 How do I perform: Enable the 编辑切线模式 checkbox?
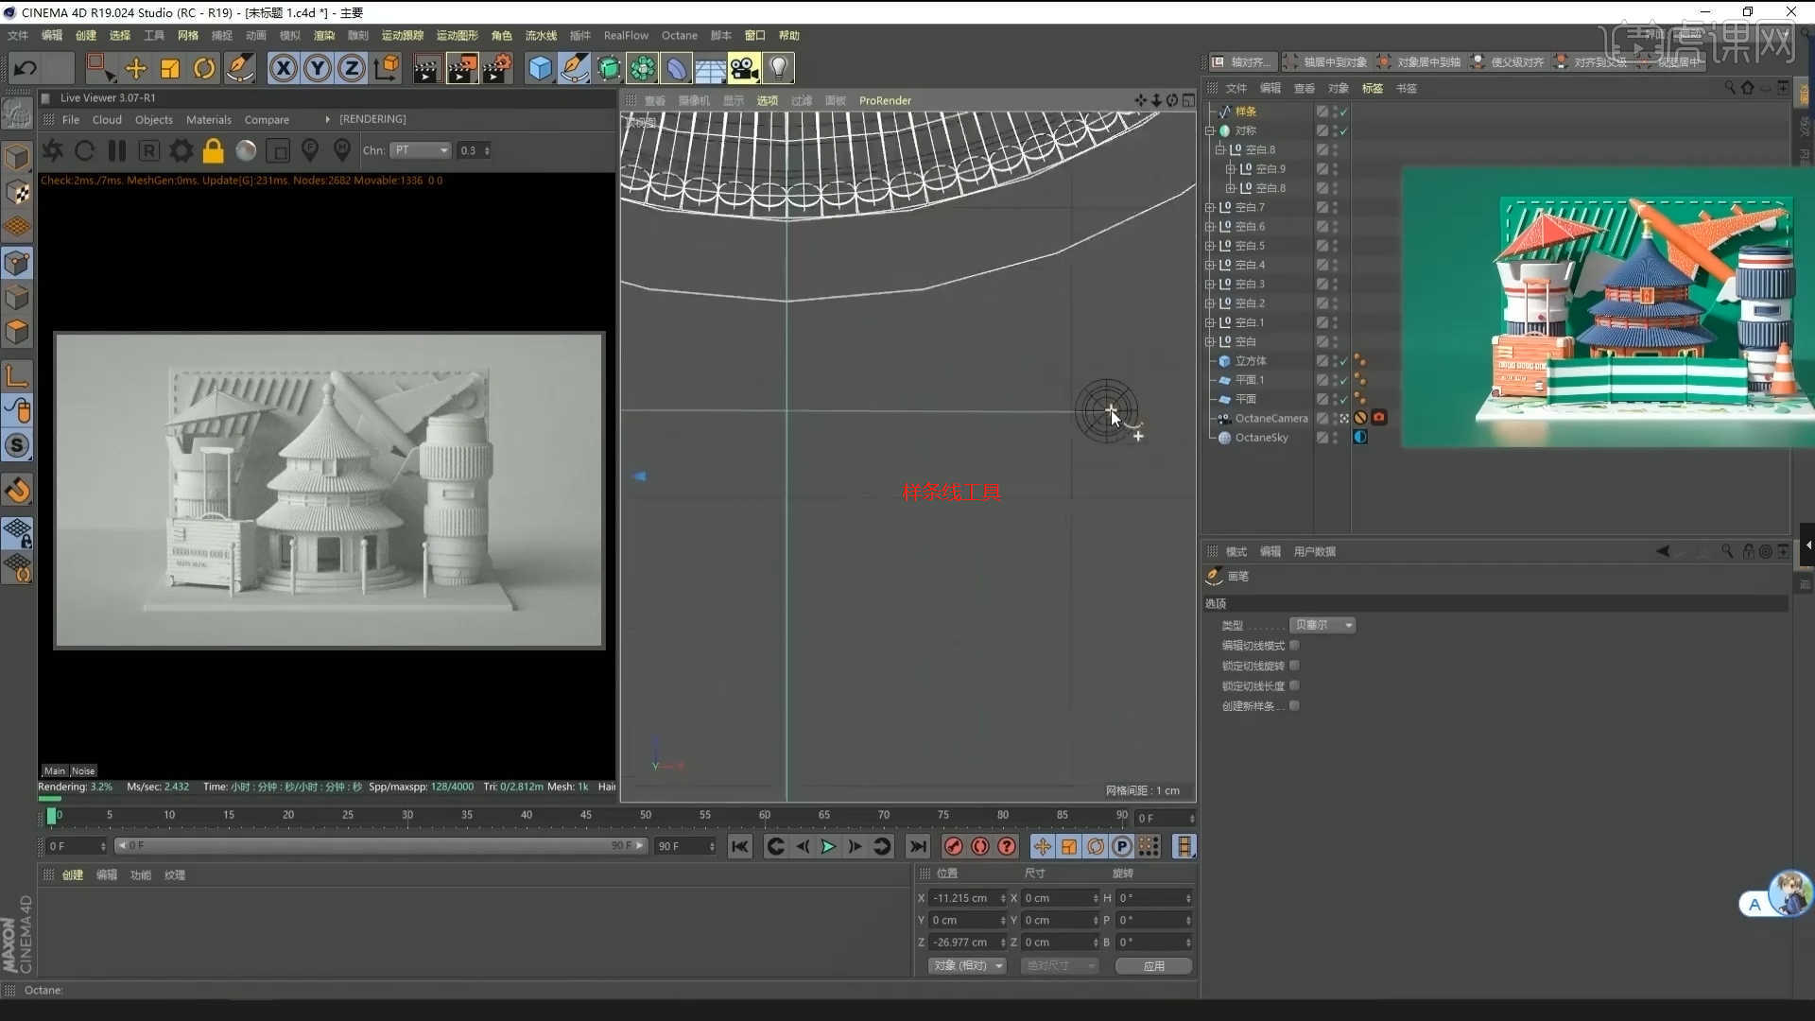point(1294,646)
